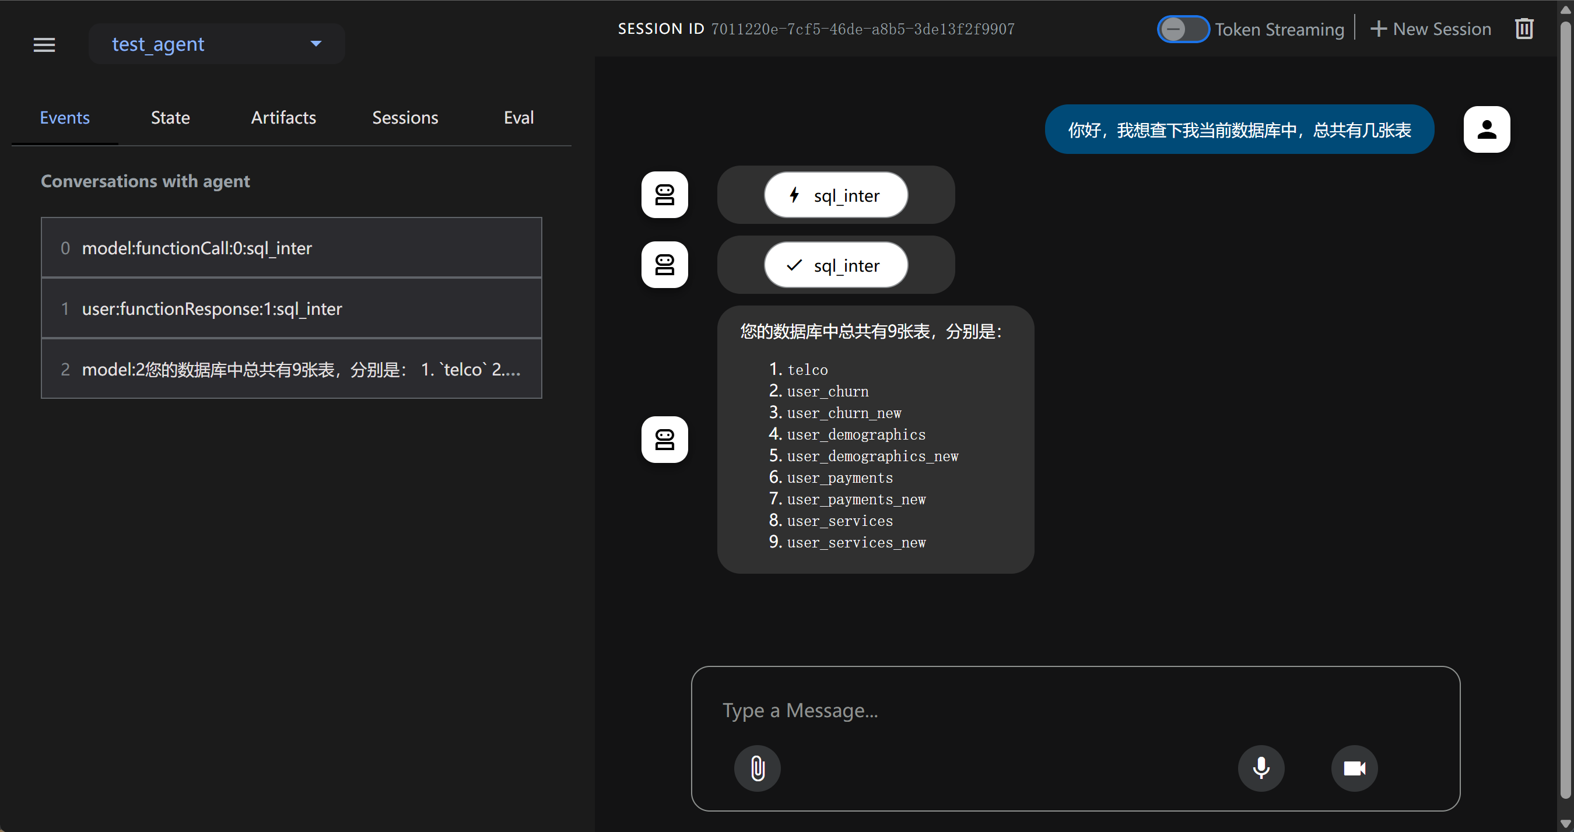Screen dimensions: 1574x832
Task: Start video with the camera icon
Action: point(1354,768)
